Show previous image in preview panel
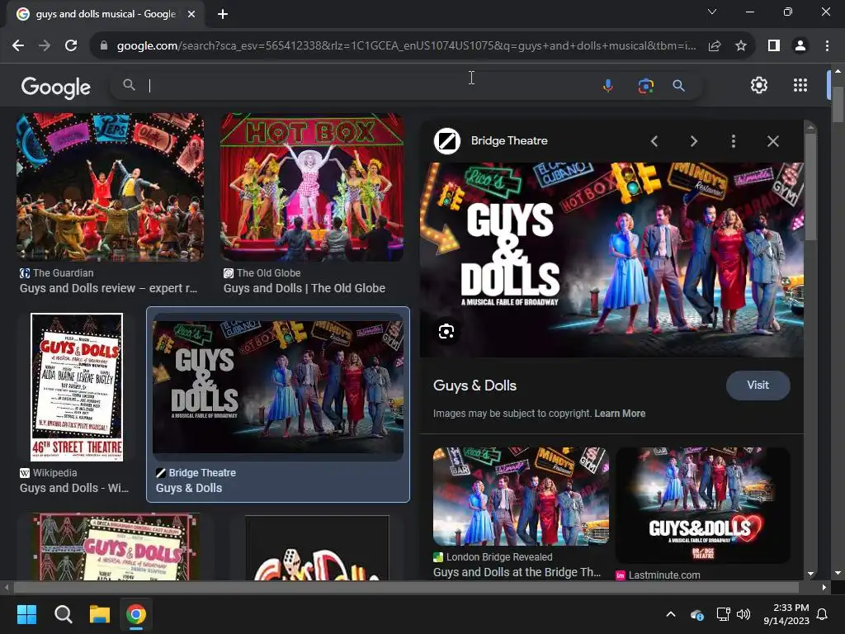The height and width of the screenshot is (634, 845). [x=654, y=141]
